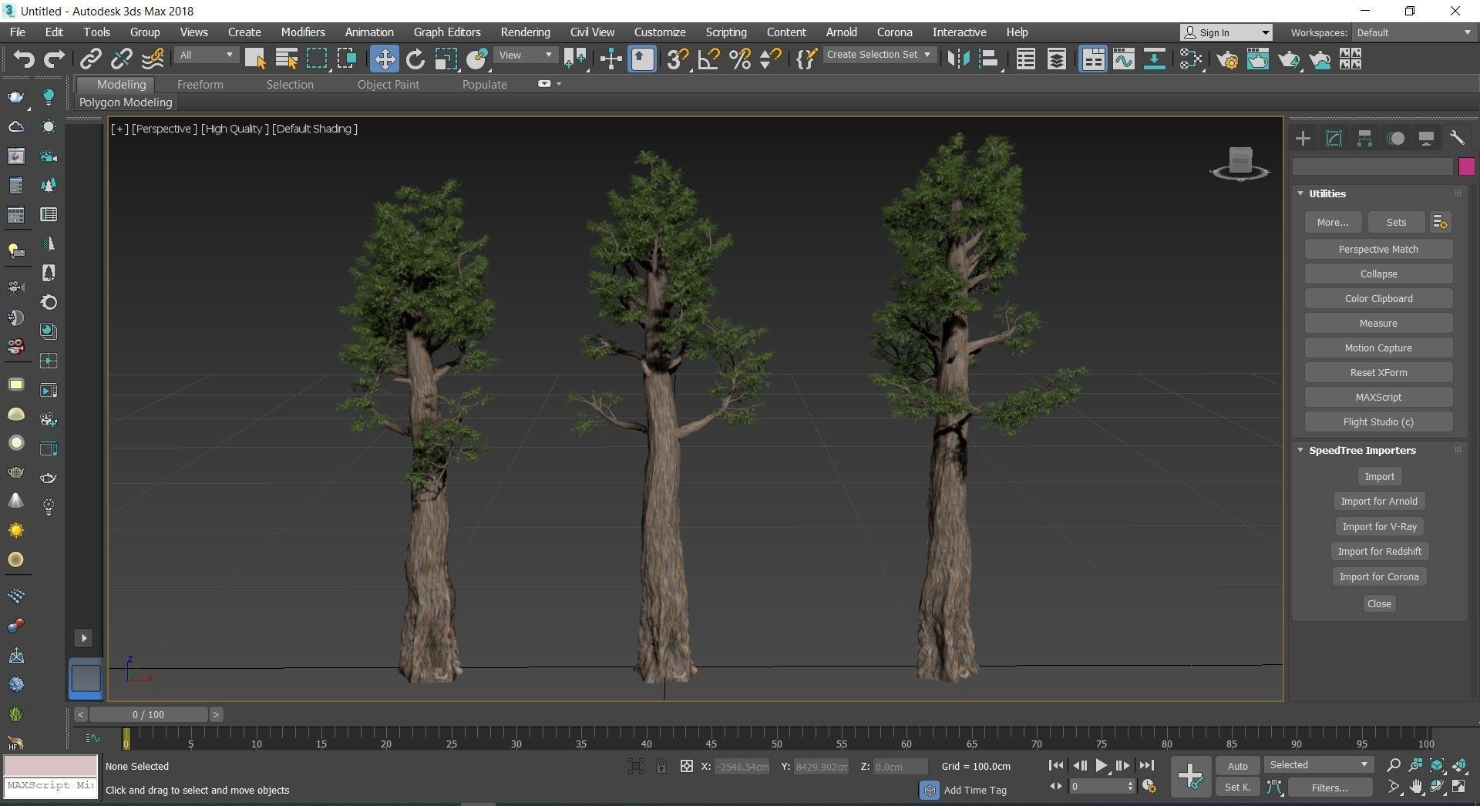Open Select by Name list
The height and width of the screenshot is (806, 1480).
(286, 59)
